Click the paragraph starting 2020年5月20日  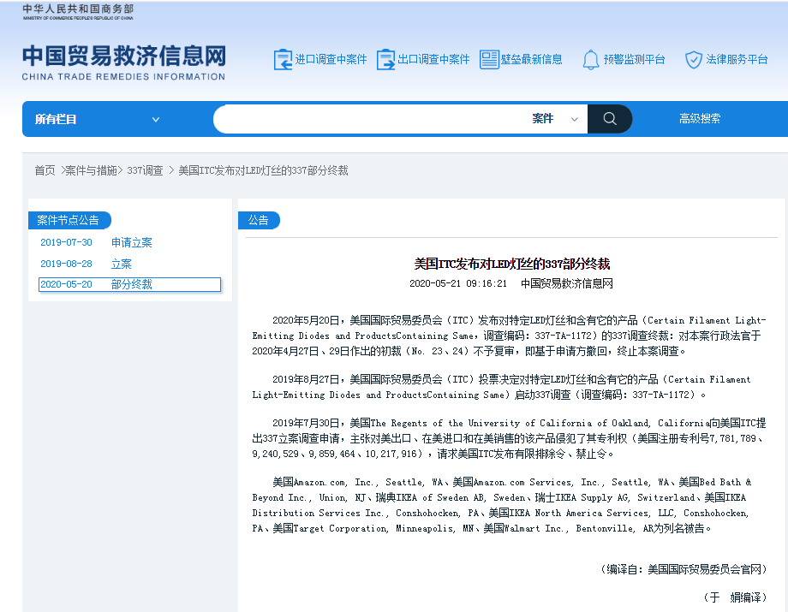point(509,336)
